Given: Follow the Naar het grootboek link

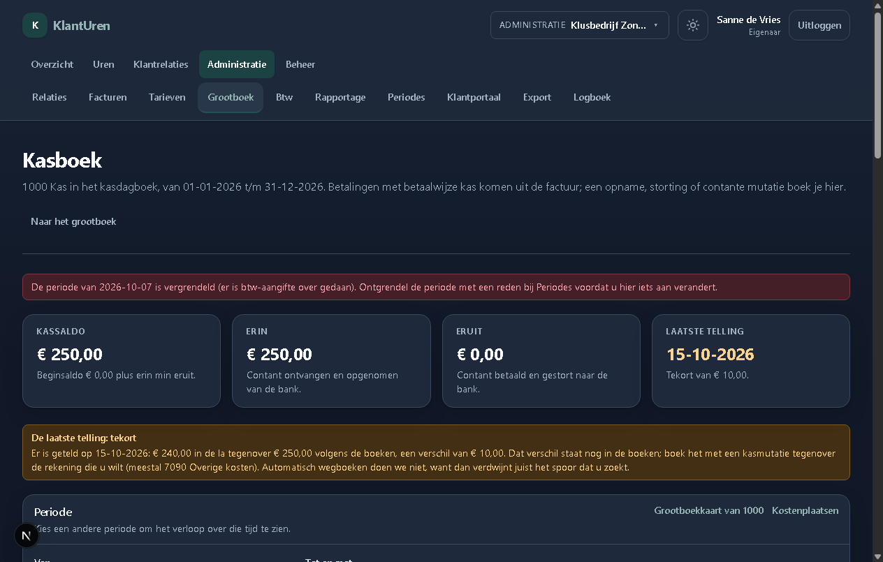Looking at the screenshot, I should coord(73,221).
